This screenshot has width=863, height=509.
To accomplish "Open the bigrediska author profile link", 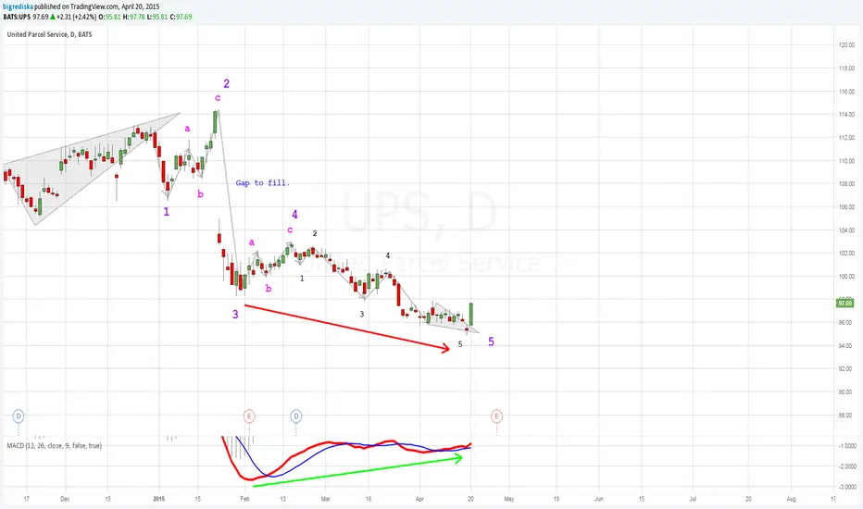I will coord(18,6).
